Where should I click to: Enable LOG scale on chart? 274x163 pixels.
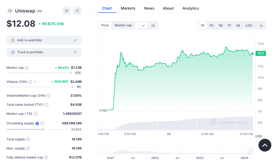249,25
